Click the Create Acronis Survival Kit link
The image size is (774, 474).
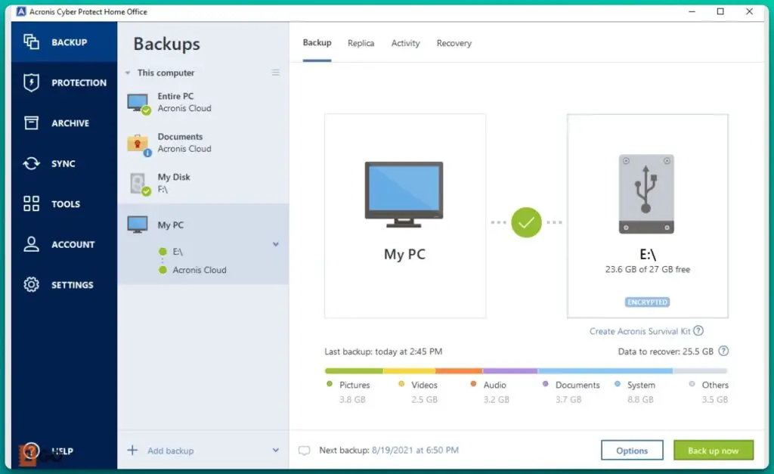click(639, 331)
